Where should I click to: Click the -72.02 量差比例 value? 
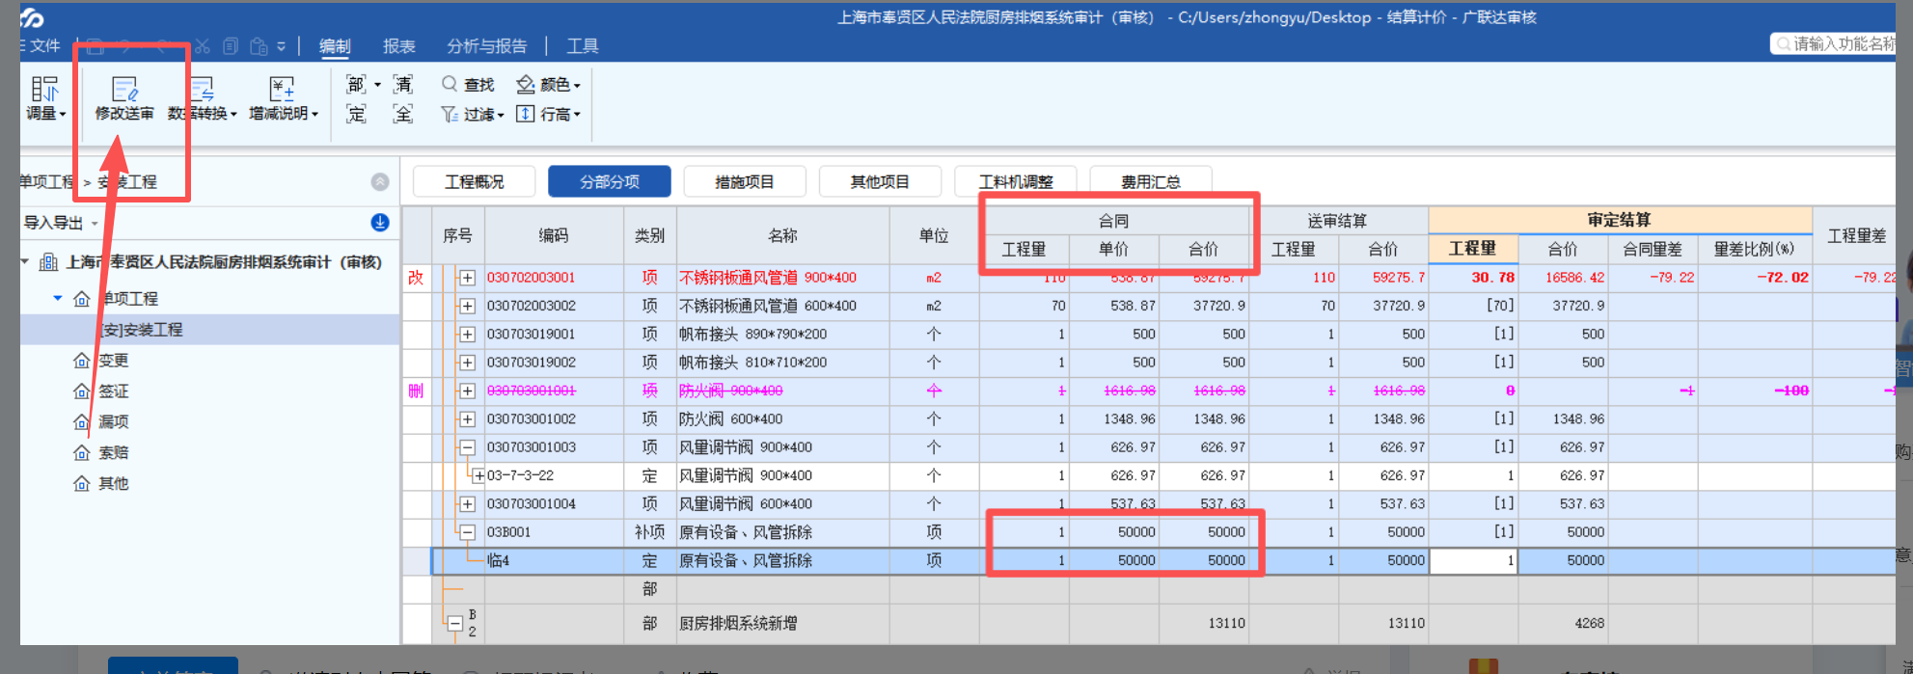pos(1782,278)
